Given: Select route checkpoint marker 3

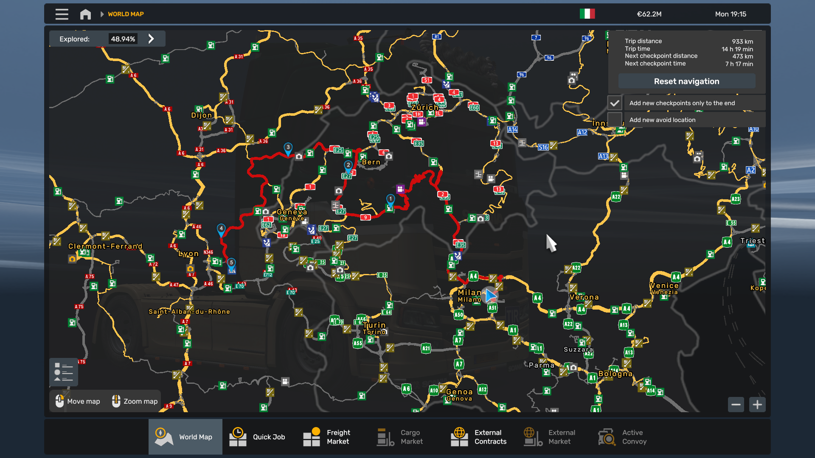Looking at the screenshot, I should pyautogui.click(x=288, y=148).
